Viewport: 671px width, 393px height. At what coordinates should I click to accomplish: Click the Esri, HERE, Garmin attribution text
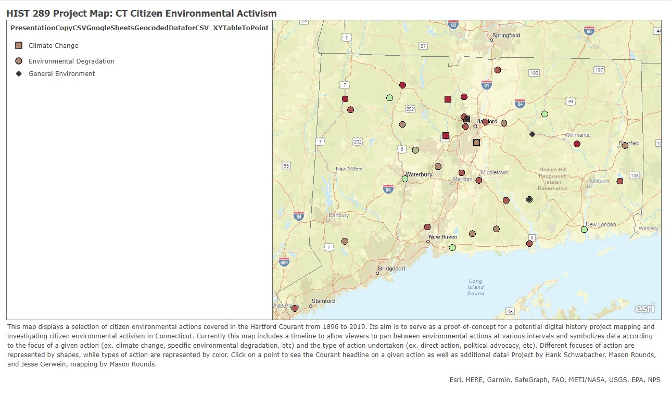(x=555, y=380)
